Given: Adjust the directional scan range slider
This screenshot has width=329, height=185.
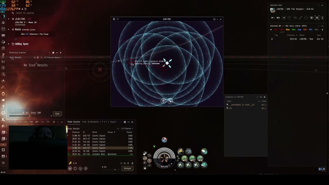Looking at the screenshot, I should [x=19, y=116].
